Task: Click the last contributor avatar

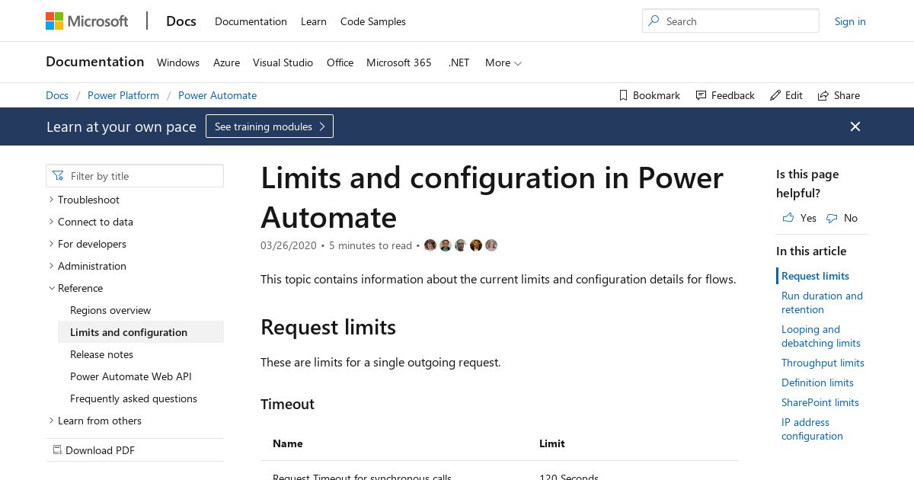Action: point(491,245)
